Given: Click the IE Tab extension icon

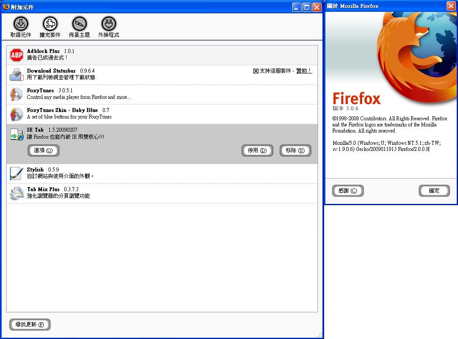Looking at the screenshot, I should [x=16, y=135].
